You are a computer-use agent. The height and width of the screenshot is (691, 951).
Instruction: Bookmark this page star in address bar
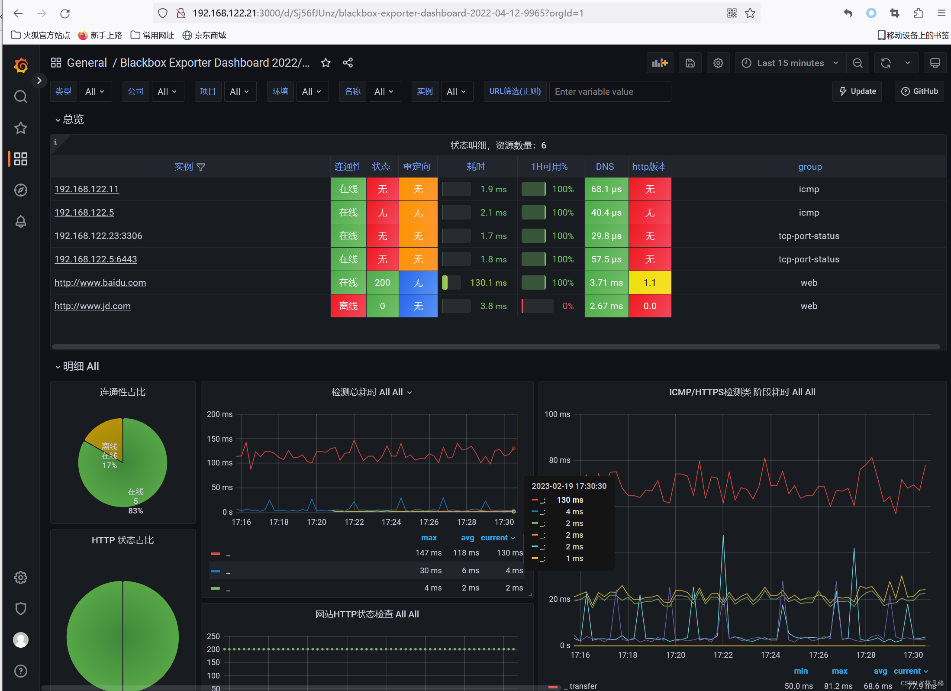tap(750, 13)
